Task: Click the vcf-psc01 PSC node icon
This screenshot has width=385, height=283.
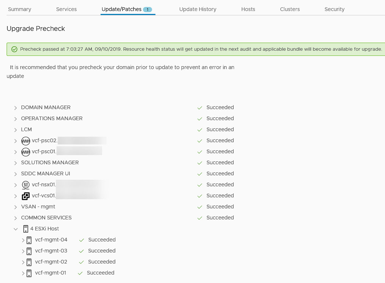Action: (x=26, y=152)
